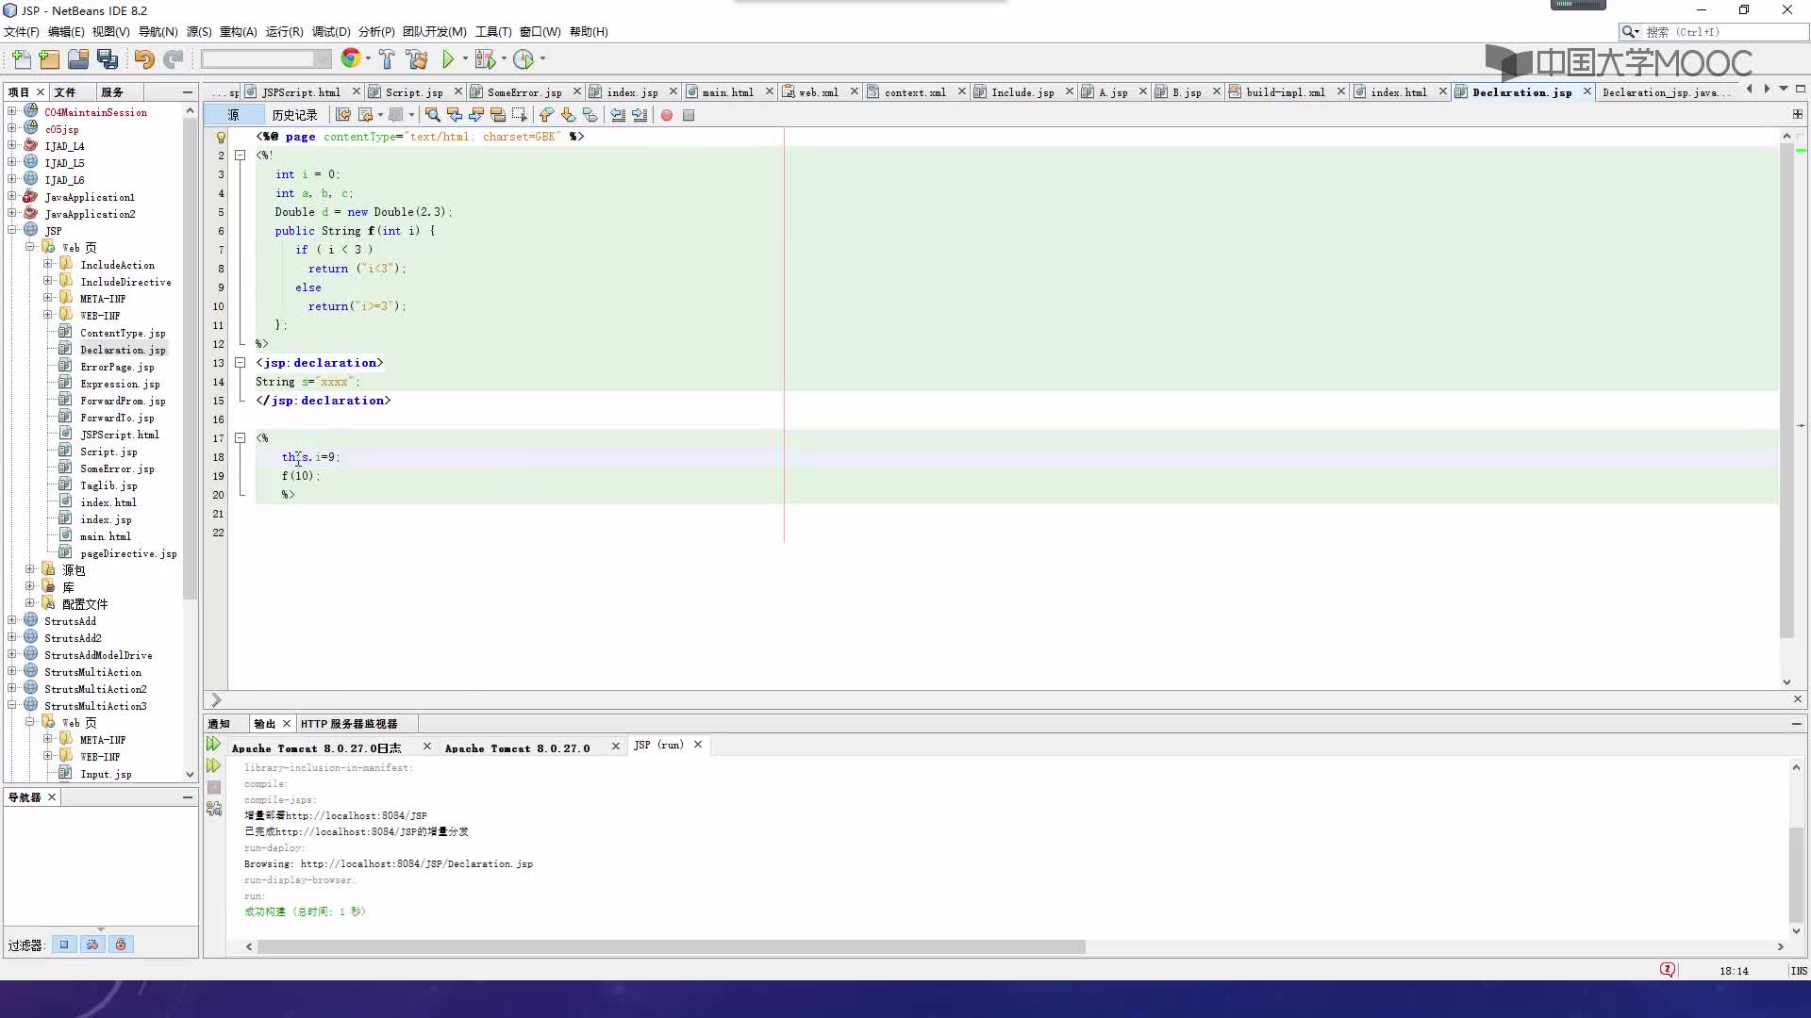Click the projects tree vertical scrollbar

pos(190,358)
